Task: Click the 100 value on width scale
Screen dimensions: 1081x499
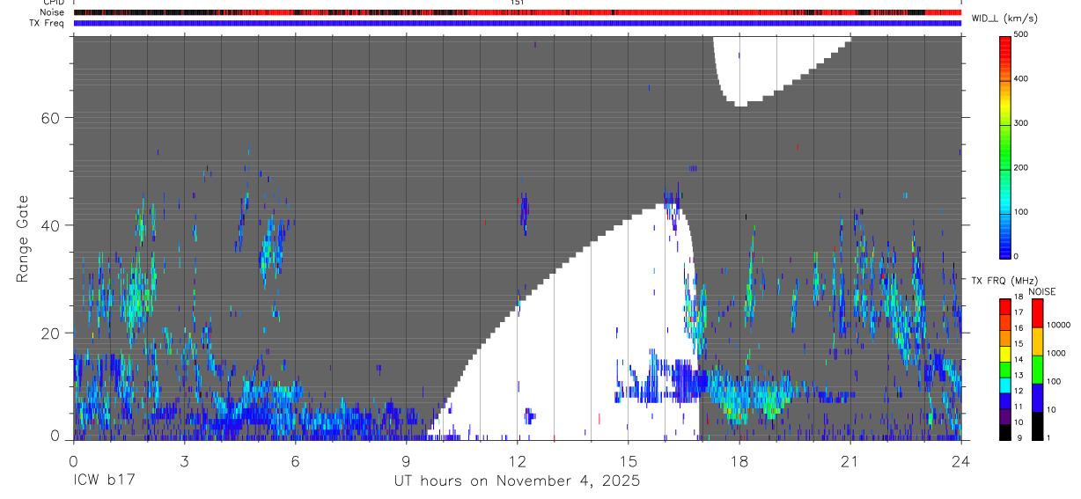Action: [x=1021, y=212]
